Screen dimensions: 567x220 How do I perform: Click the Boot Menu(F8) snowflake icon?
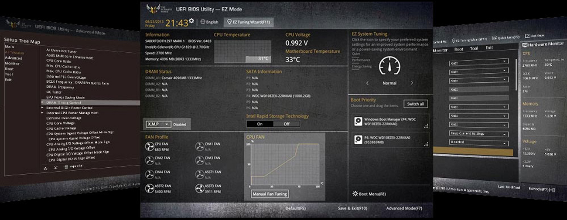[355, 194]
